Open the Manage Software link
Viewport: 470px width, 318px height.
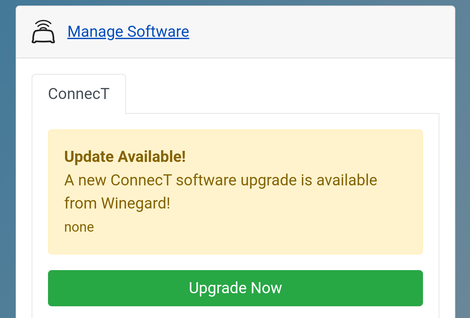click(x=128, y=32)
